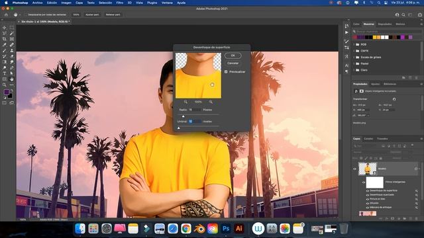The image size is (424, 238).
Task: Select the Move tool
Action: click(5, 28)
